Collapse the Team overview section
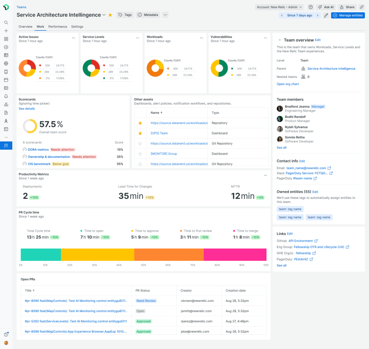Image resolution: width=369 pixels, height=349 pixels. (x=280, y=40)
